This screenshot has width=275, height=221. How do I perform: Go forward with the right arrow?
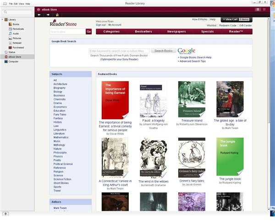pos(48,15)
